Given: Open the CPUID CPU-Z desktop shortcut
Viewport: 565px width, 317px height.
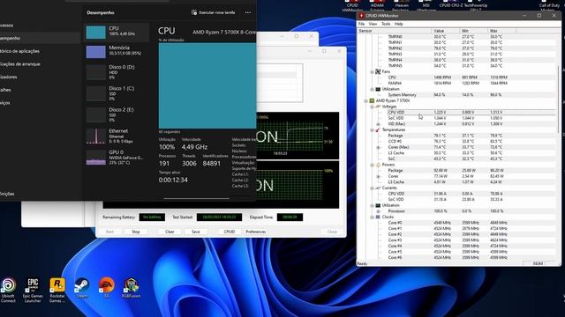Looking at the screenshot, I should tap(450, 5).
